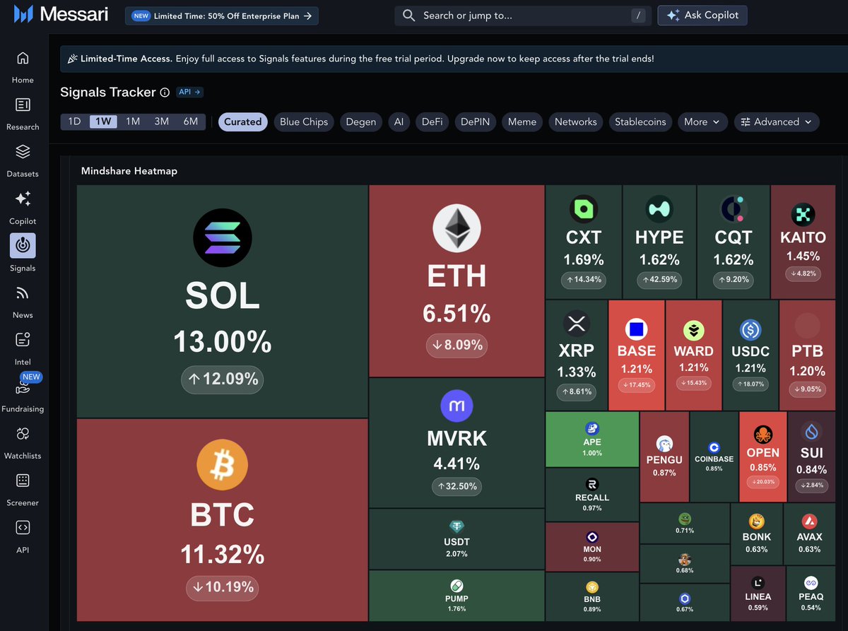This screenshot has width=848, height=631.
Task: Select the 1M timeframe
Action: point(133,122)
